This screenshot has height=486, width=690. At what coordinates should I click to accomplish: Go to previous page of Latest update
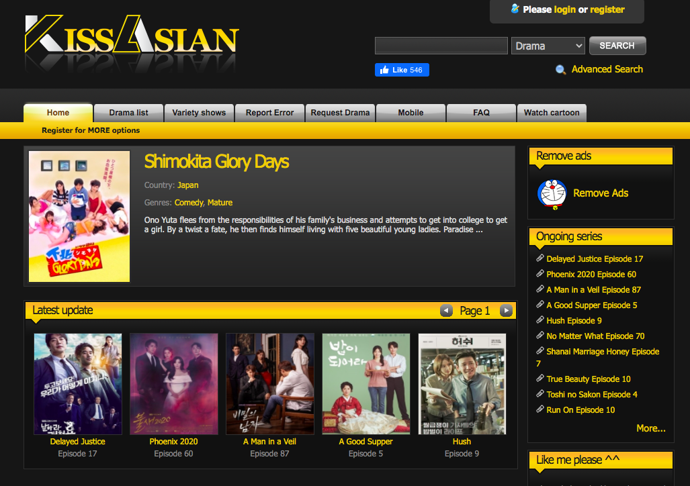pyautogui.click(x=446, y=311)
